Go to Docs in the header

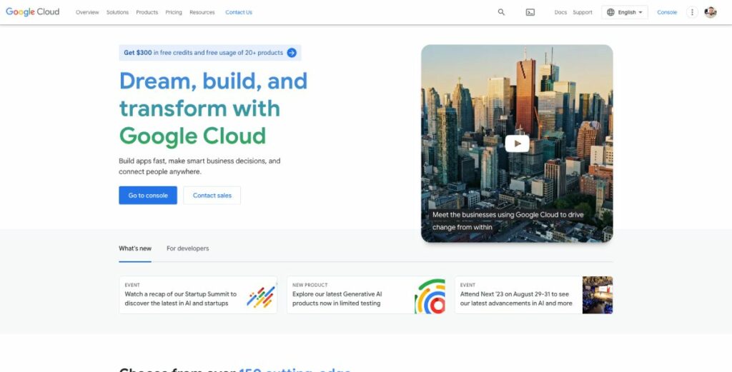(x=560, y=13)
